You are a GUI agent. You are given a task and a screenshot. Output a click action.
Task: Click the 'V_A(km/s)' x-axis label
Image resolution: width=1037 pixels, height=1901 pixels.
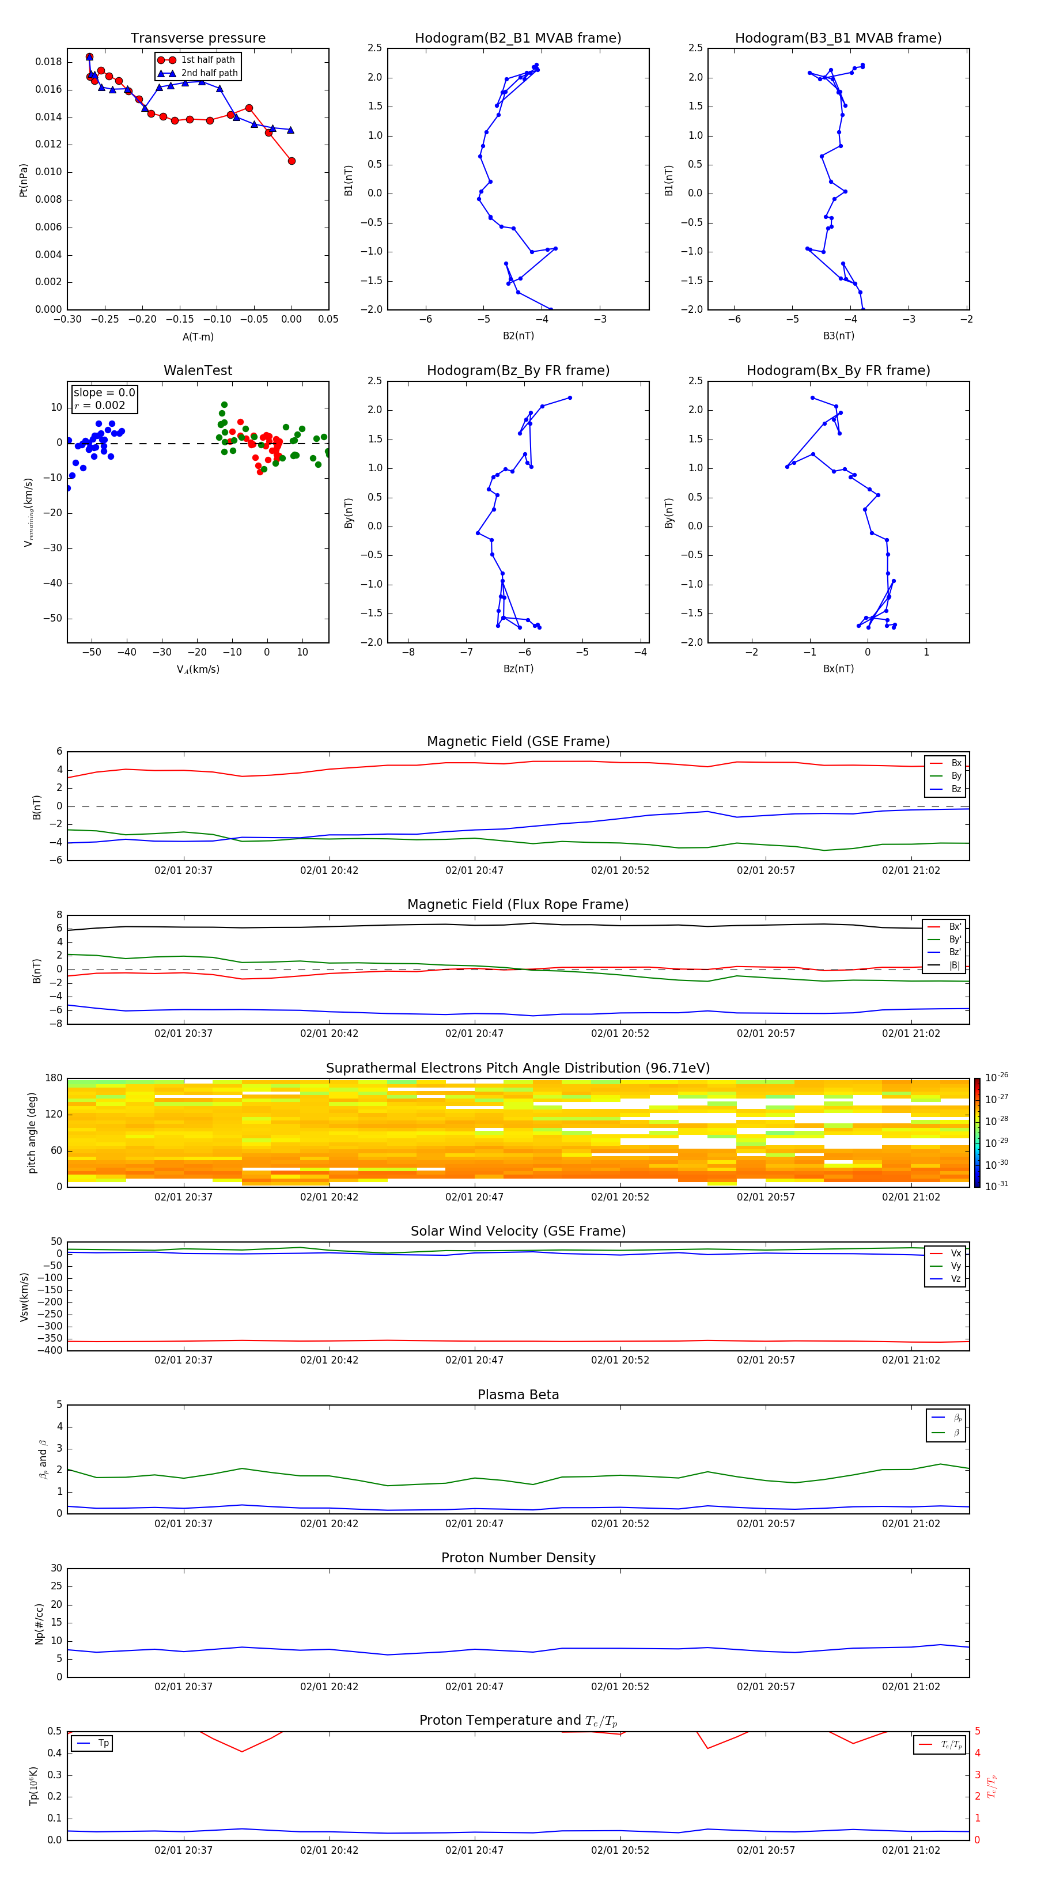coord(198,669)
